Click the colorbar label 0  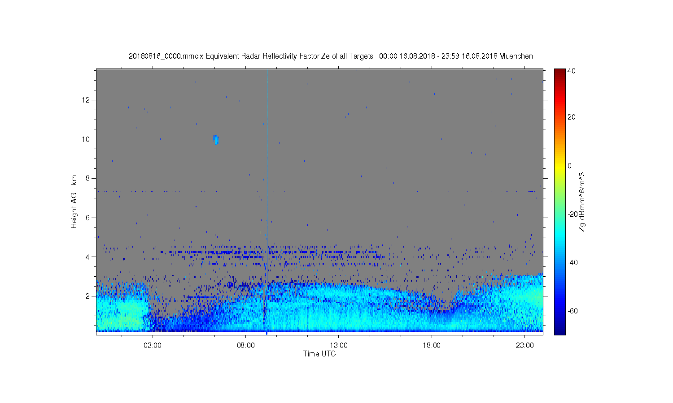click(x=570, y=166)
